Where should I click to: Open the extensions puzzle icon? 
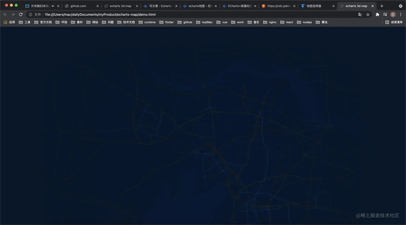point(377,14)
